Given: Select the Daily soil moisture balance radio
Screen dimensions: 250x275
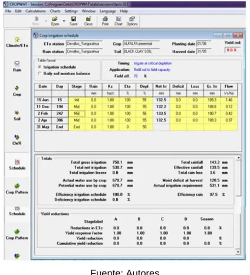Looking at the screenshot, I should click(x=40, y=73).
